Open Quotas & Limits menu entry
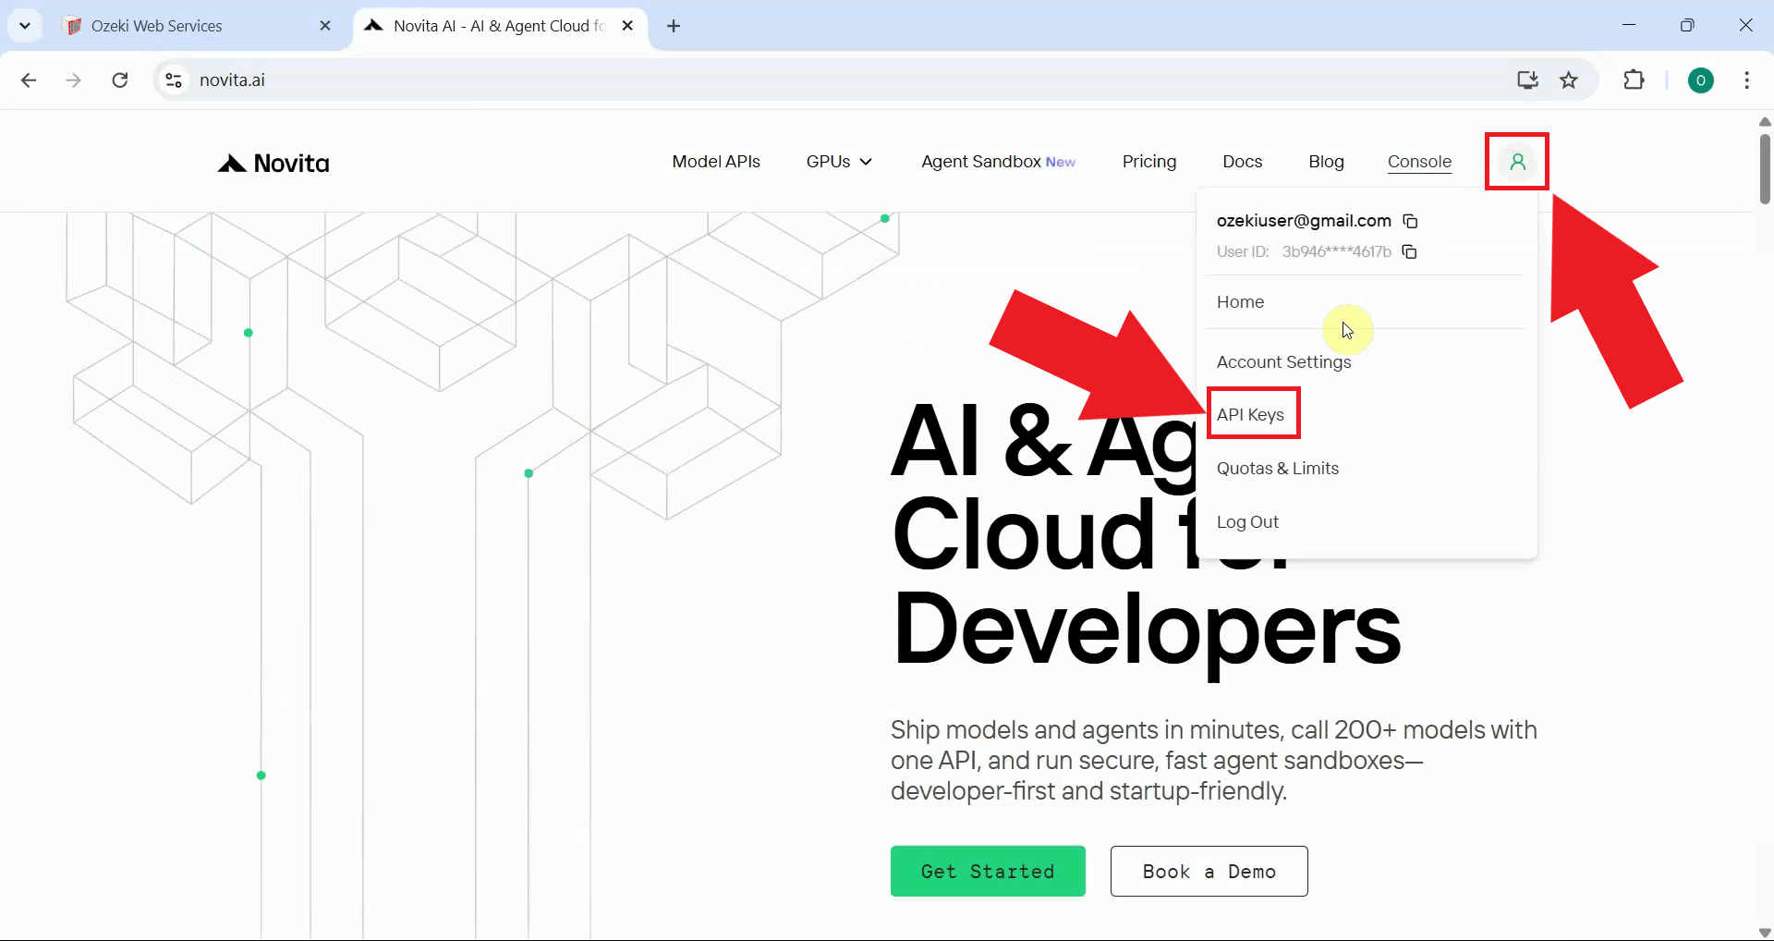Screen dimensions: 1774x941 [1277, 468]
